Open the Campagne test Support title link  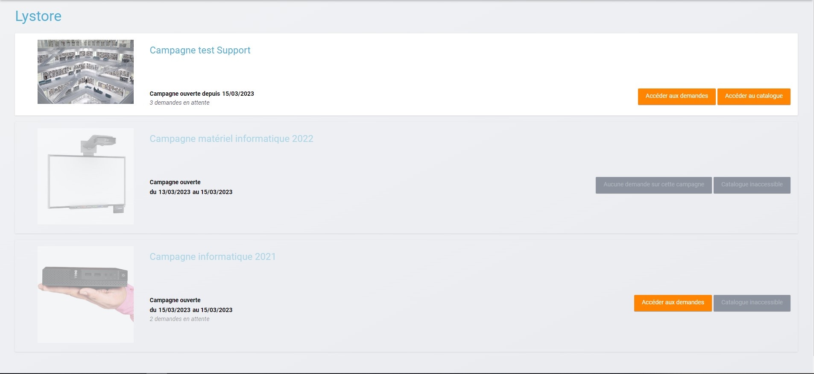coord(200,50)
